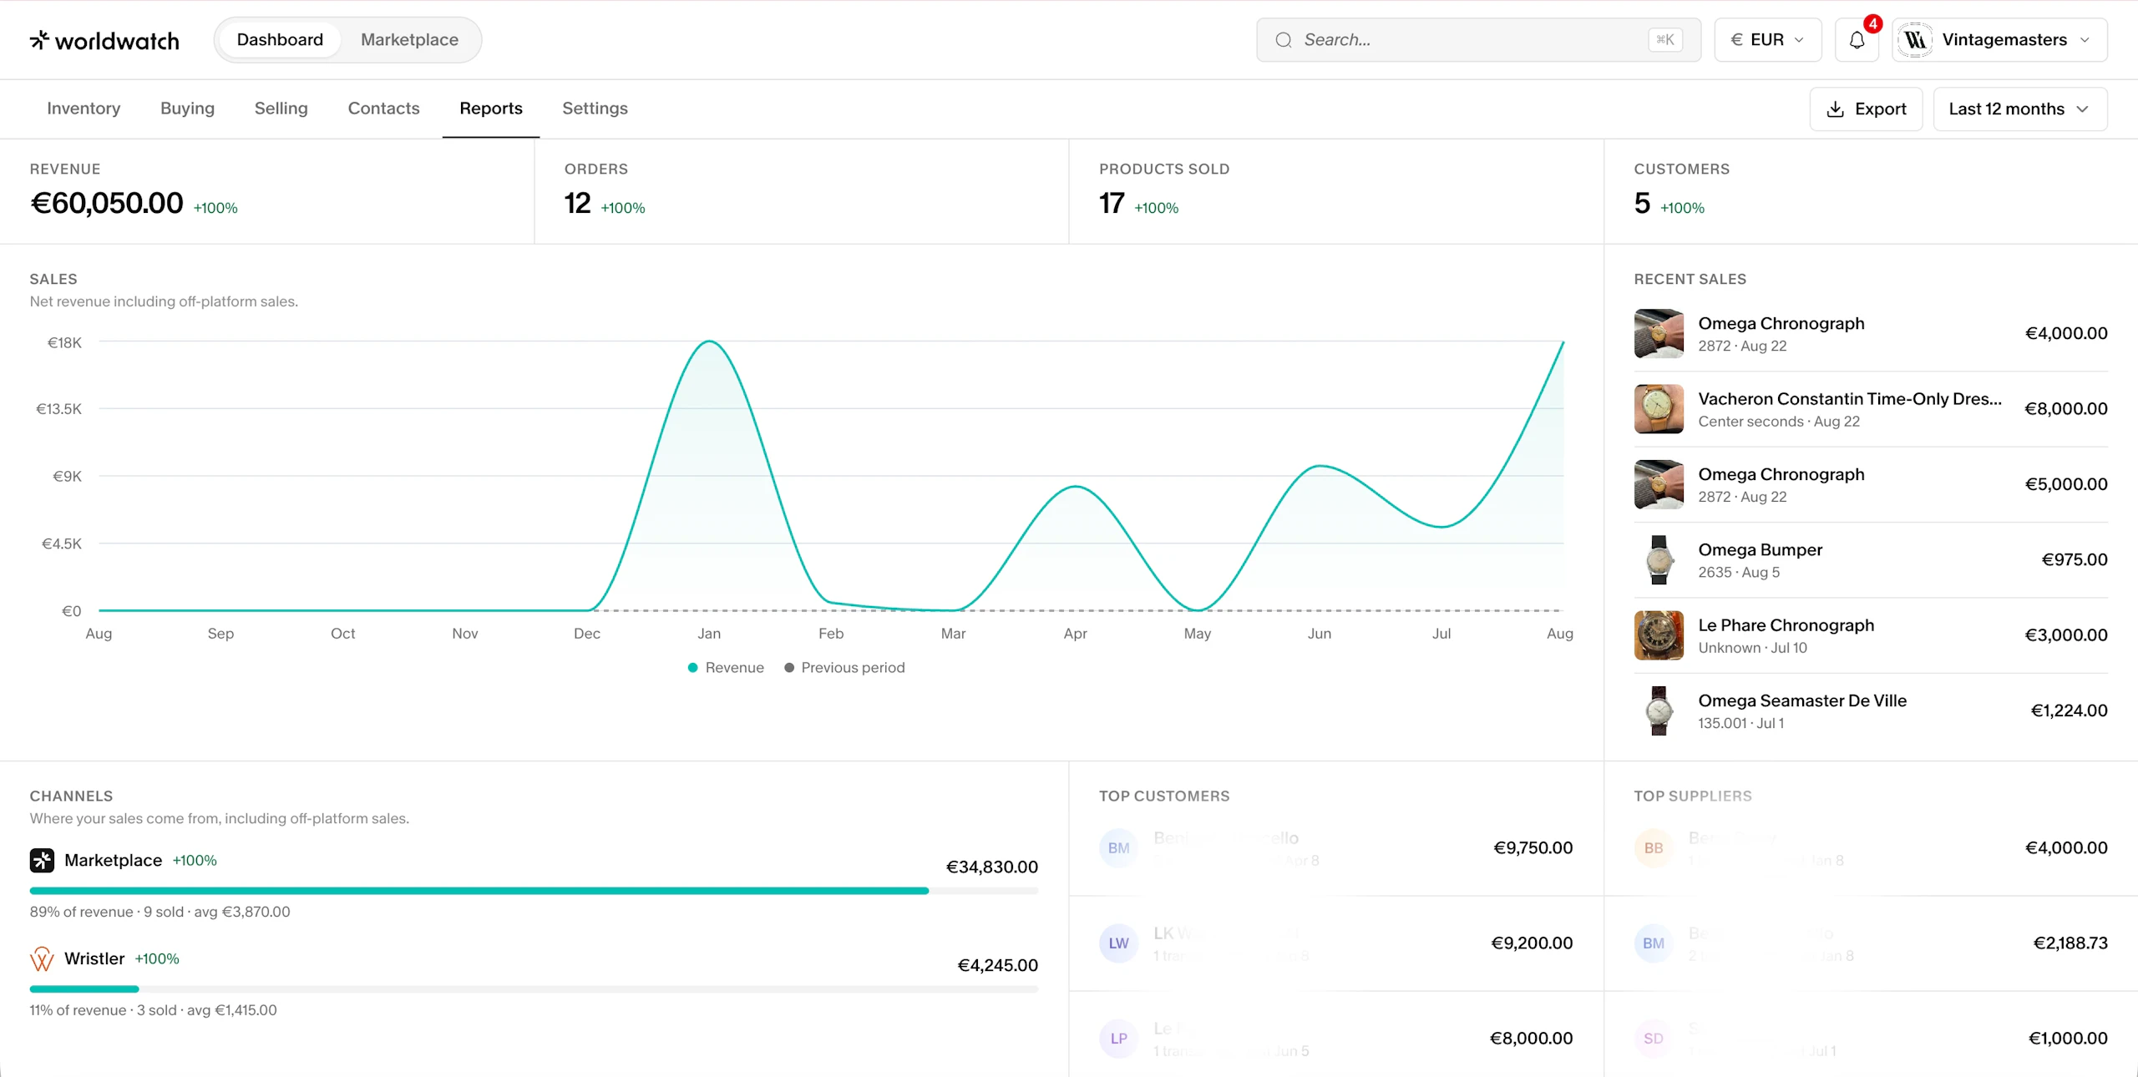Open the notifications bell

1857,40
